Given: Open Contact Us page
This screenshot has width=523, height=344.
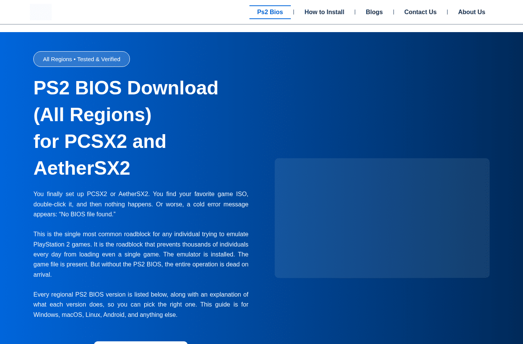Looking at the screenshot, I should click(420, 12).
